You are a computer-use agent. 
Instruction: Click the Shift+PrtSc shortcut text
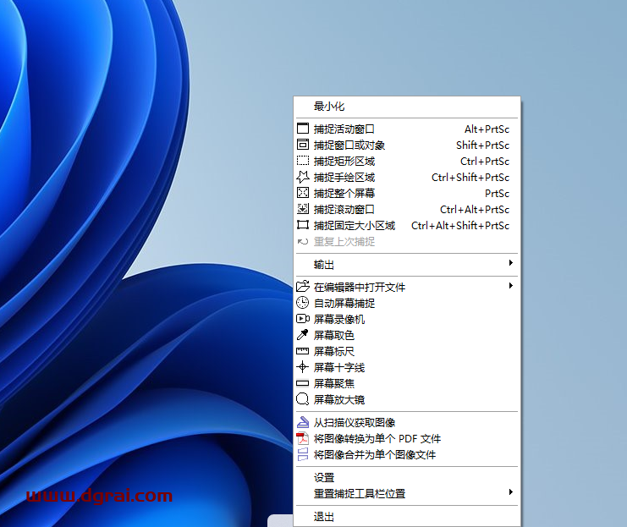tap(482, 145)
